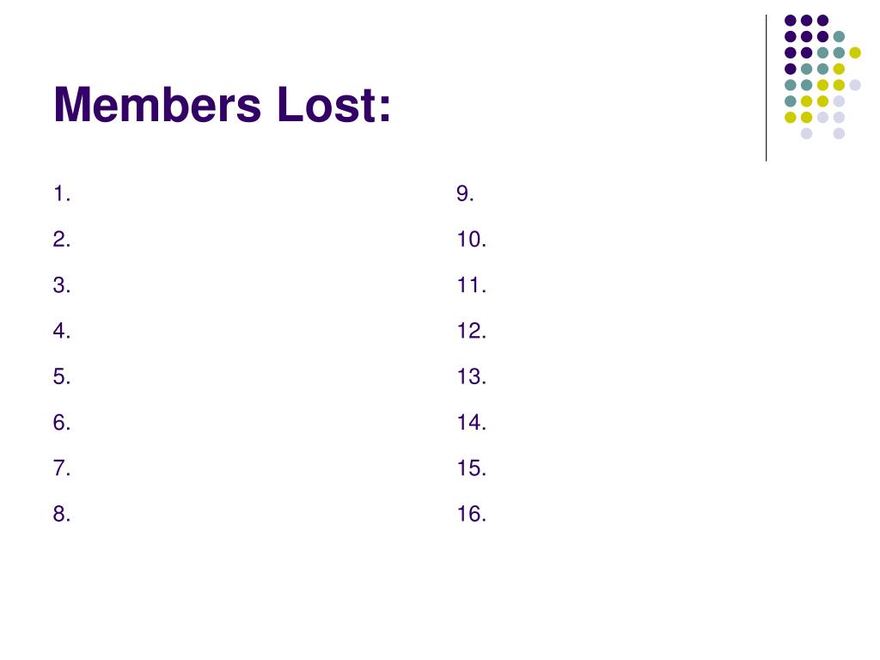Viewport: 880px width, 660px height.
Task: Click list number 14
Action: point(472,423)
